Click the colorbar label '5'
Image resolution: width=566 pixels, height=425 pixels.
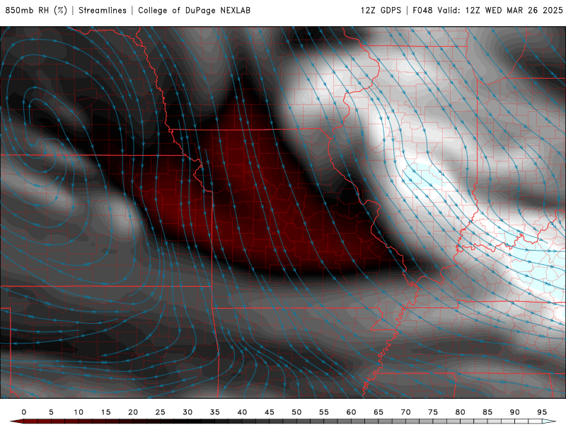(x=51, y=412)
